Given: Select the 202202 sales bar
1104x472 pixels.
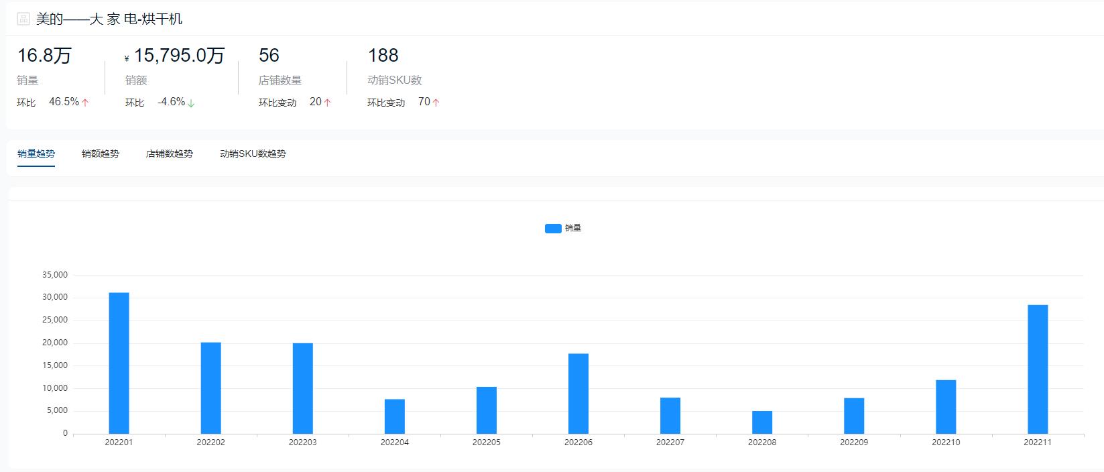Looking at the screenshot, I should coord(211,388).
